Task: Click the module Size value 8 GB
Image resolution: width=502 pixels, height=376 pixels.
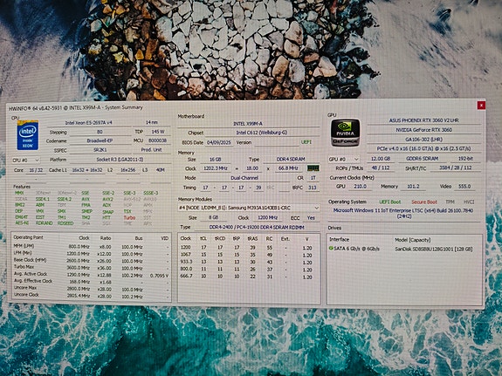Action: 213,217
